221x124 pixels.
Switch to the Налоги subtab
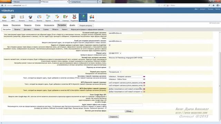[x=65, y=29]
